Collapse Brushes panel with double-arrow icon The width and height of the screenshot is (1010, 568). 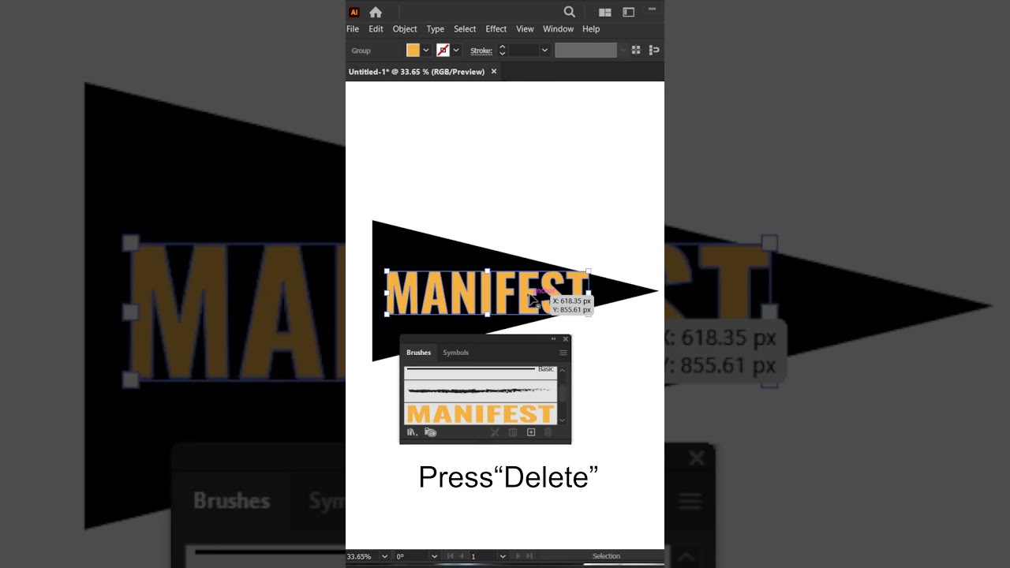(x=553, y=339)
